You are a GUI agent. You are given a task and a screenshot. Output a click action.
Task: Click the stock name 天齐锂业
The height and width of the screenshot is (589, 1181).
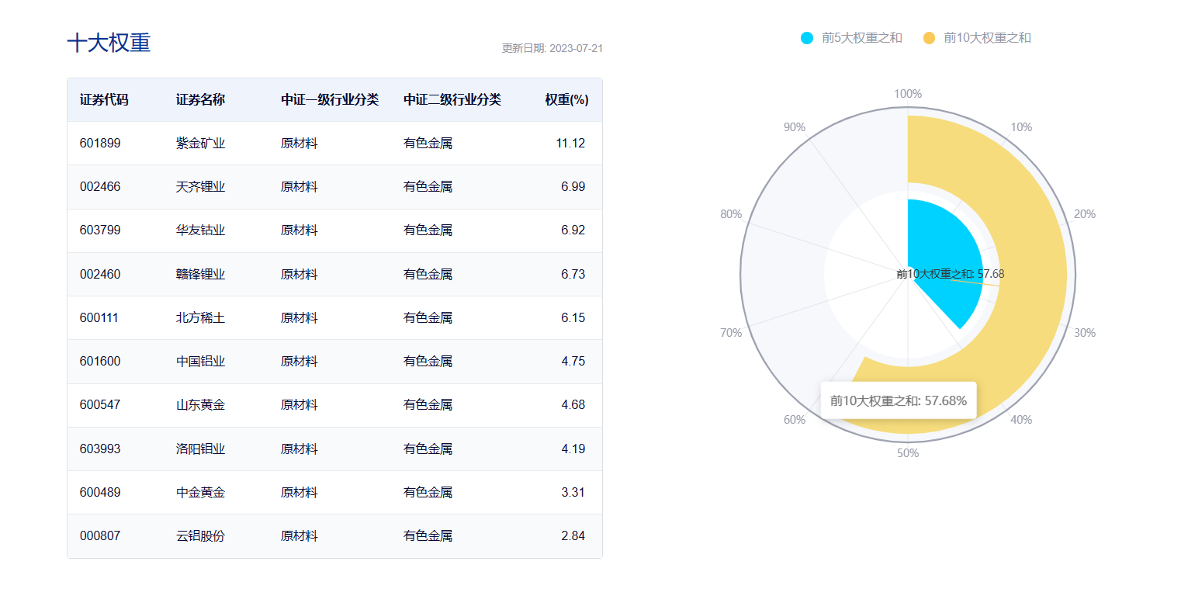(x=200, y=187)
